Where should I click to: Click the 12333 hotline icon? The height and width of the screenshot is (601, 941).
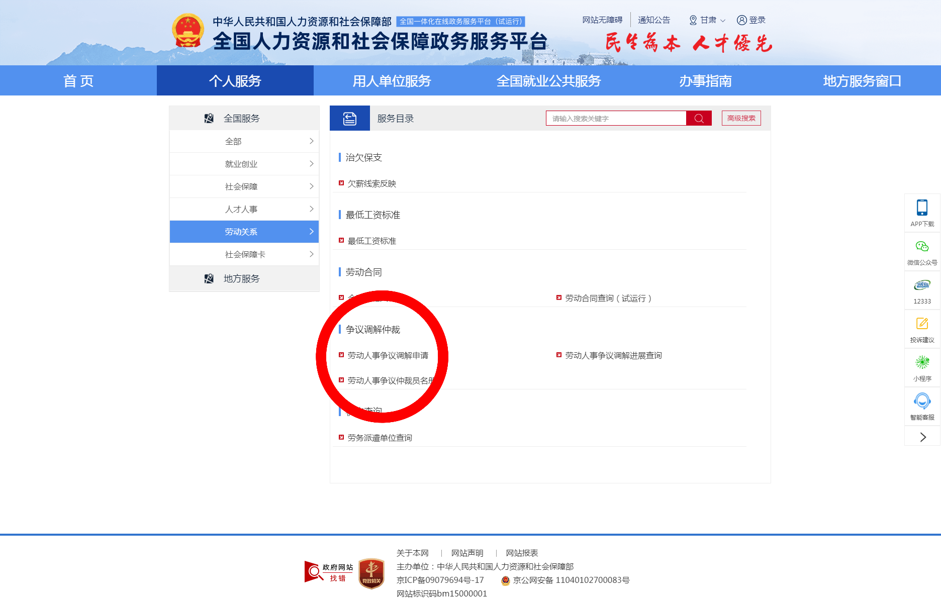[x=922, y=285]
